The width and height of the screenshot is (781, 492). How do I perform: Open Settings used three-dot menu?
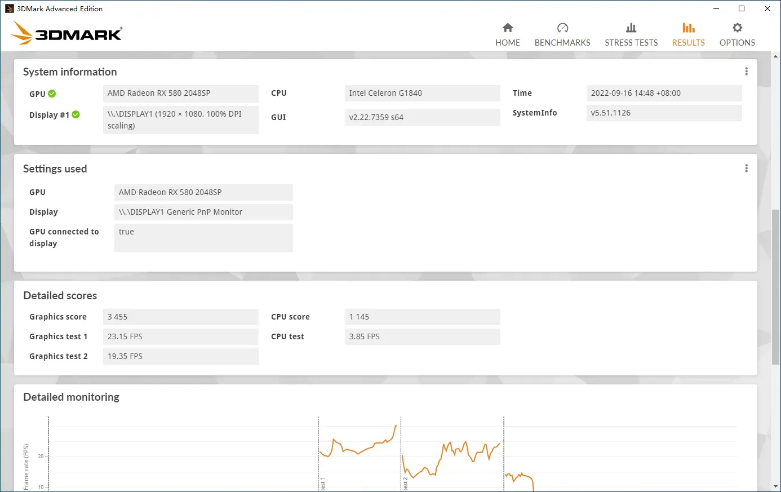point(746,169)
